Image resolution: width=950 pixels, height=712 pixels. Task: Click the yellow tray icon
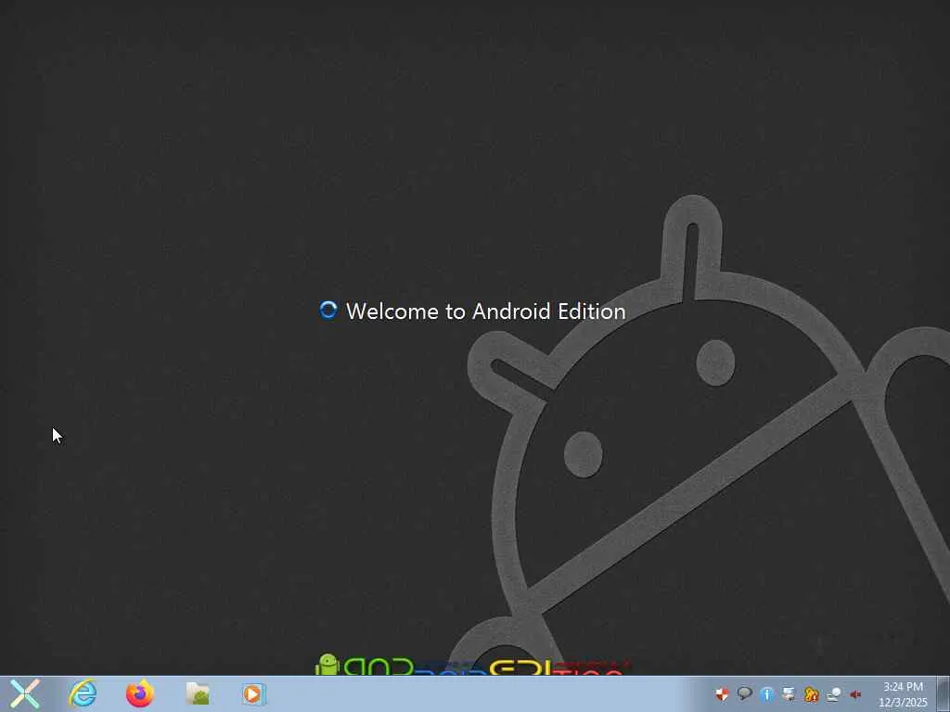(x=811, y=693)
